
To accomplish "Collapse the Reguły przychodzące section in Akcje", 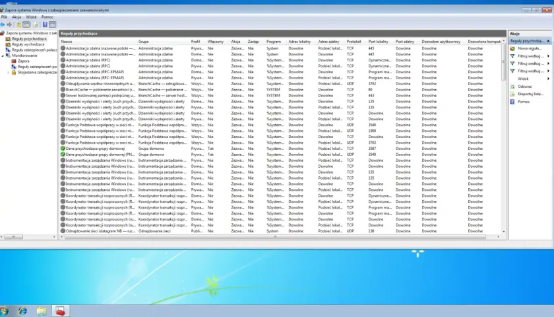I will (548, 41).
